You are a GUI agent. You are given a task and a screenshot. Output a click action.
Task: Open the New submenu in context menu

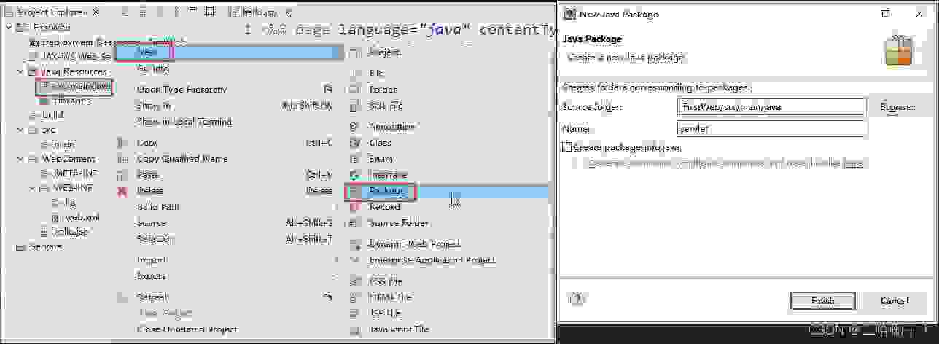click(x=228, y=52)
